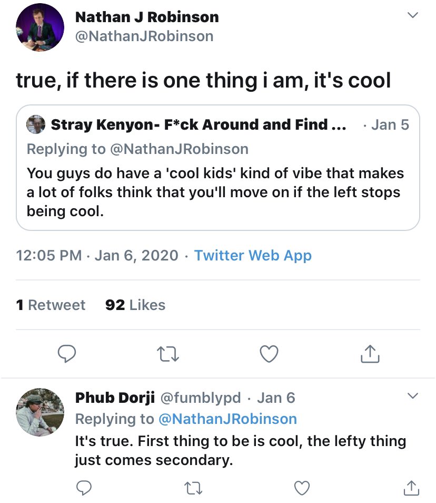
Task: Retweet the main tweet
Action: tap(169, 354)
